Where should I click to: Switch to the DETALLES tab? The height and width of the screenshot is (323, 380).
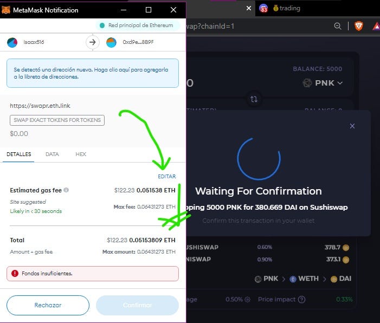[x=19, y=154]
